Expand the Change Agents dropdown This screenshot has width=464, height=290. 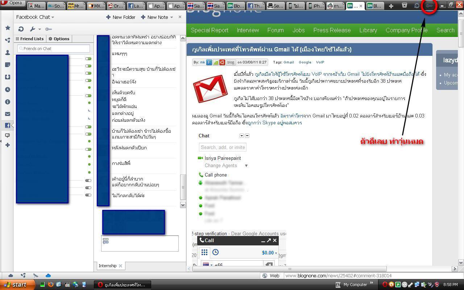(246, 166)
